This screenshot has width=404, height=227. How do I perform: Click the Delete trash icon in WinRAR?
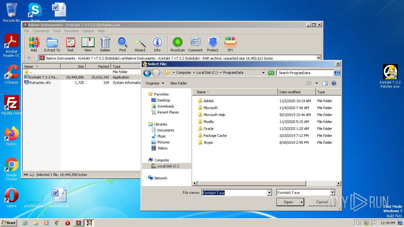coord(105,44)
